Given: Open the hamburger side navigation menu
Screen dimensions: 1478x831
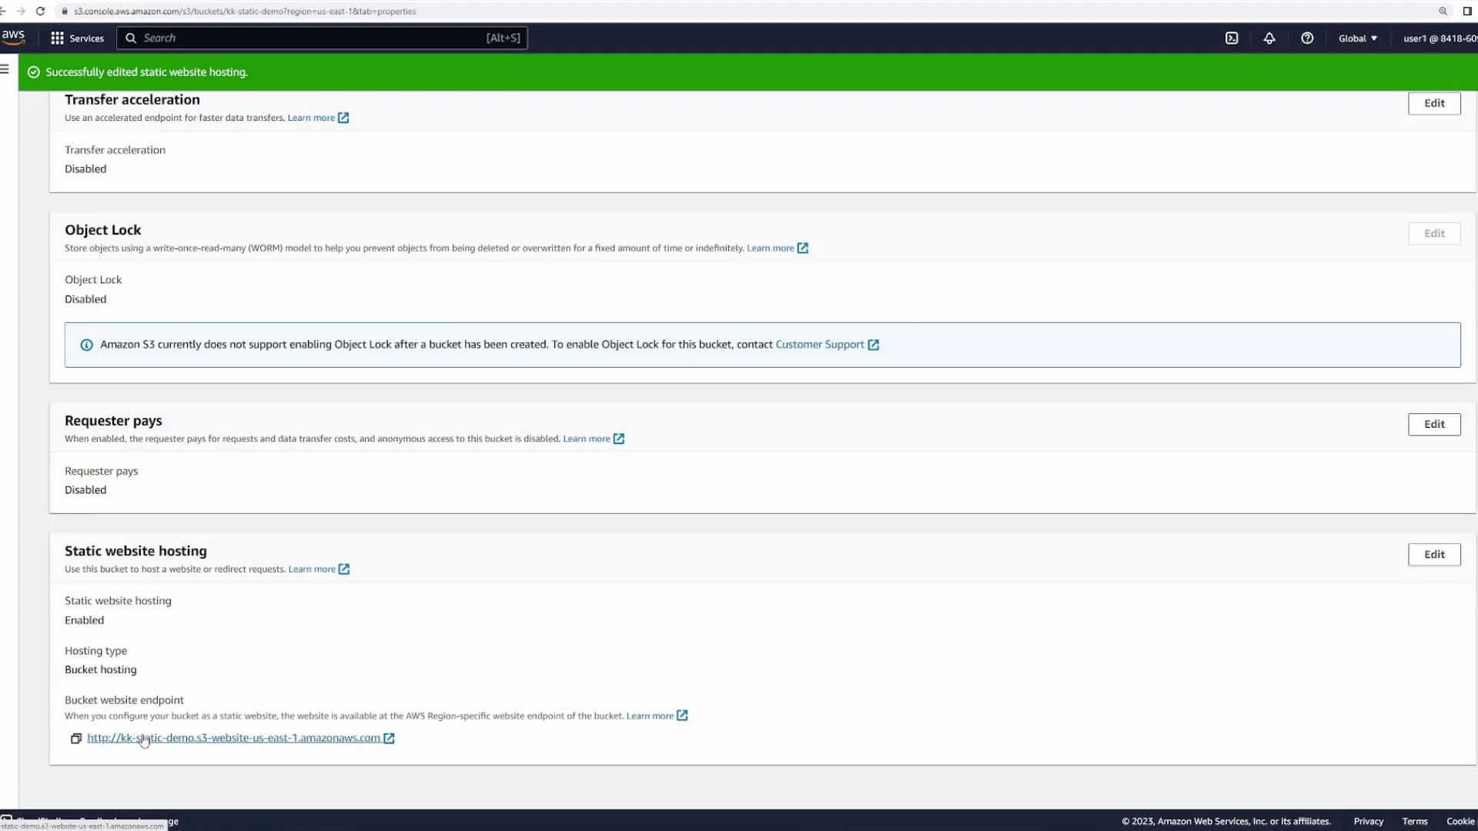Looking at the screenshot, I should coord(5,69).
